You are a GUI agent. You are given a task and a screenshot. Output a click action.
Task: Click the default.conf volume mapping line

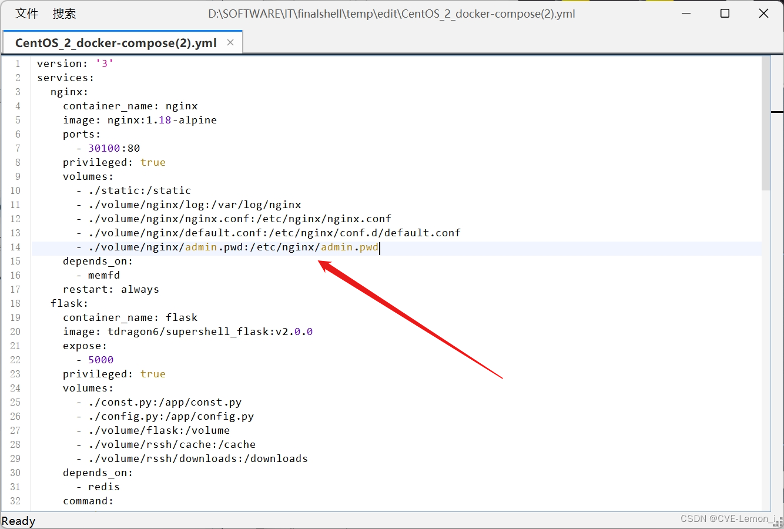coord(269,233)
